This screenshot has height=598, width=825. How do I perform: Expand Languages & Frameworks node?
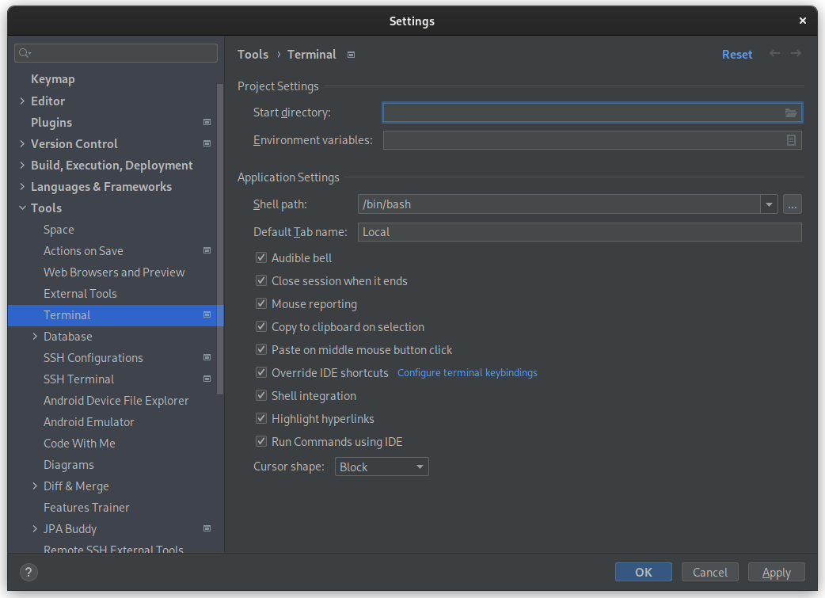pos(22,186)
